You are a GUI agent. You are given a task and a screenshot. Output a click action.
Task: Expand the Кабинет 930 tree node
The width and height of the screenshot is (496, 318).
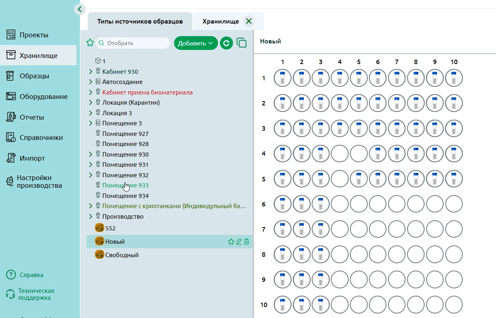(91, 72)
